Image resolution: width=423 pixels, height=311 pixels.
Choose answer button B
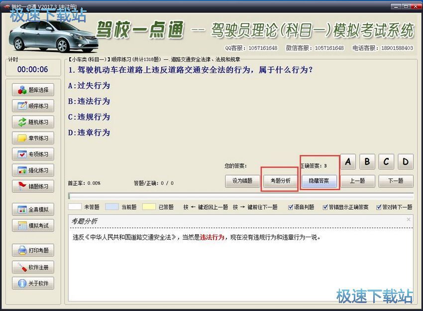[367, 161]
